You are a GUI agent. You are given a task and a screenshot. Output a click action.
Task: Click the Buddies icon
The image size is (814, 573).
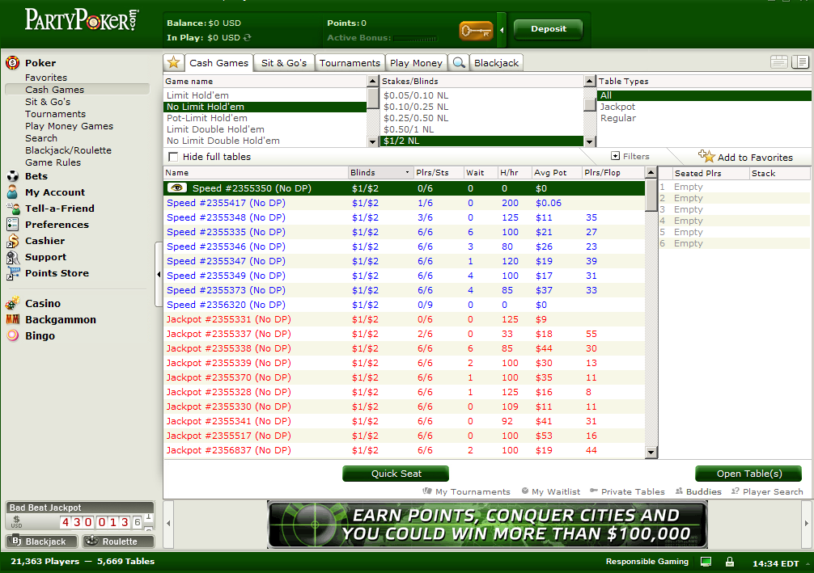(x=679, y=491)
